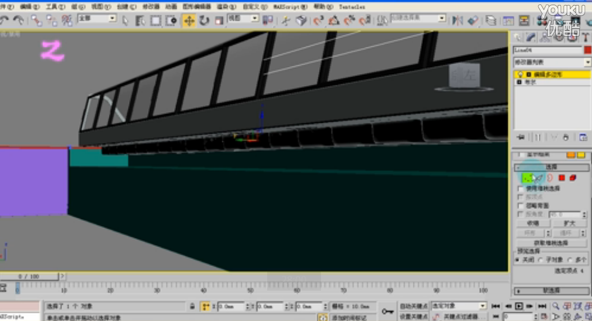Click the Unlink Selection tool
This screenshot has width=592, height=321.
tap(52, 20)
